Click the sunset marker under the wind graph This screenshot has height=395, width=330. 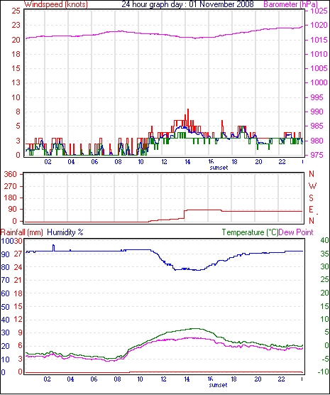[219, 168]
